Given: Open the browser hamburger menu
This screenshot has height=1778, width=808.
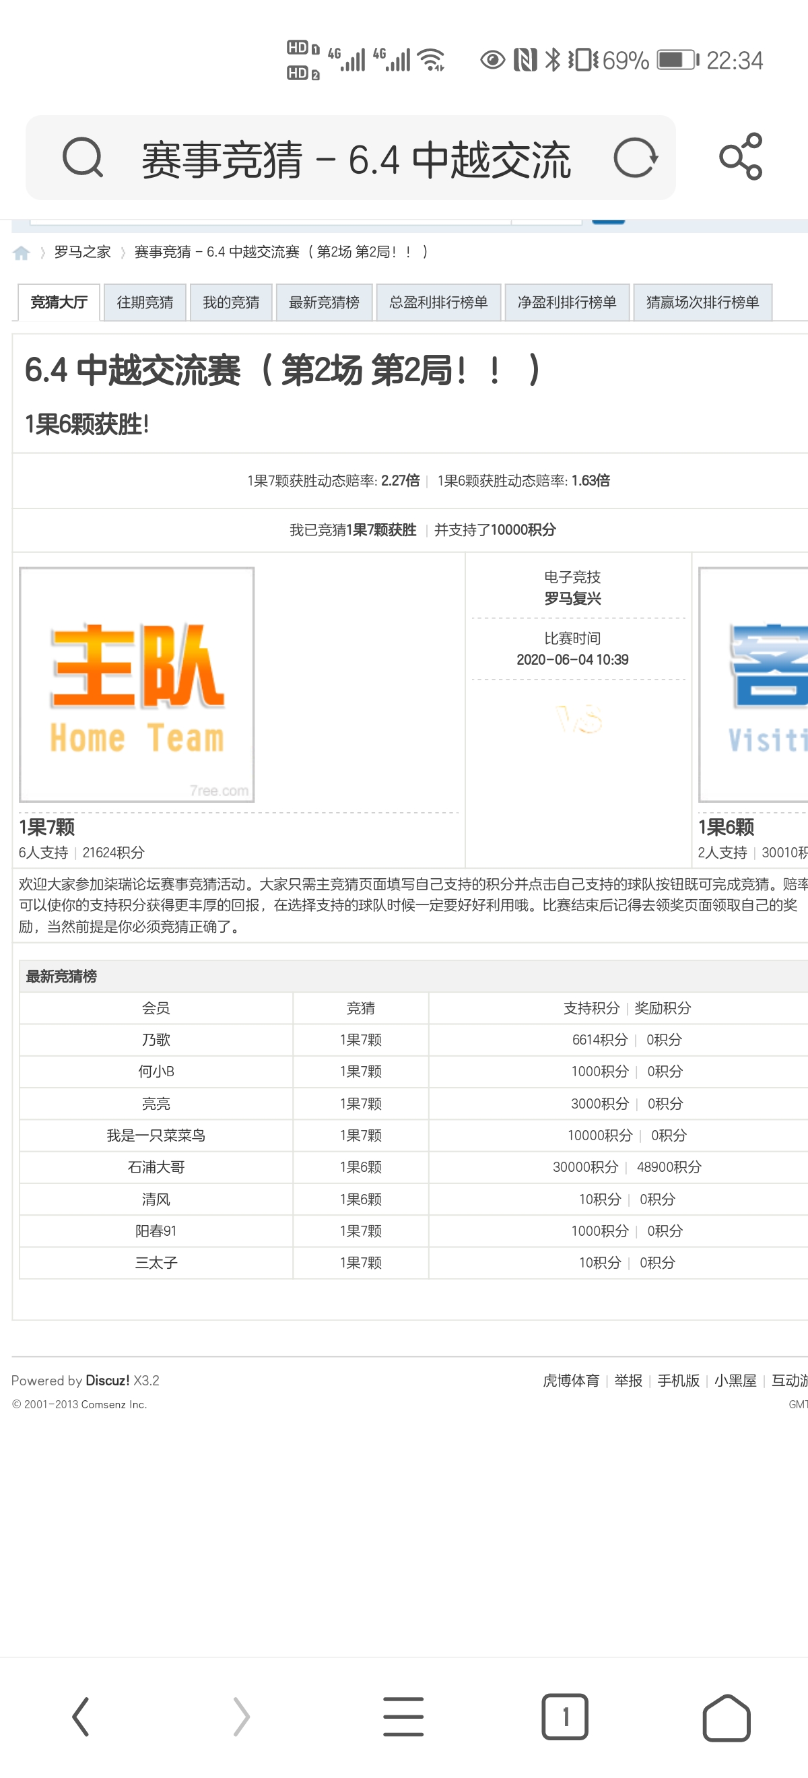Looking at the screenshot, I should coord(403,1716).
